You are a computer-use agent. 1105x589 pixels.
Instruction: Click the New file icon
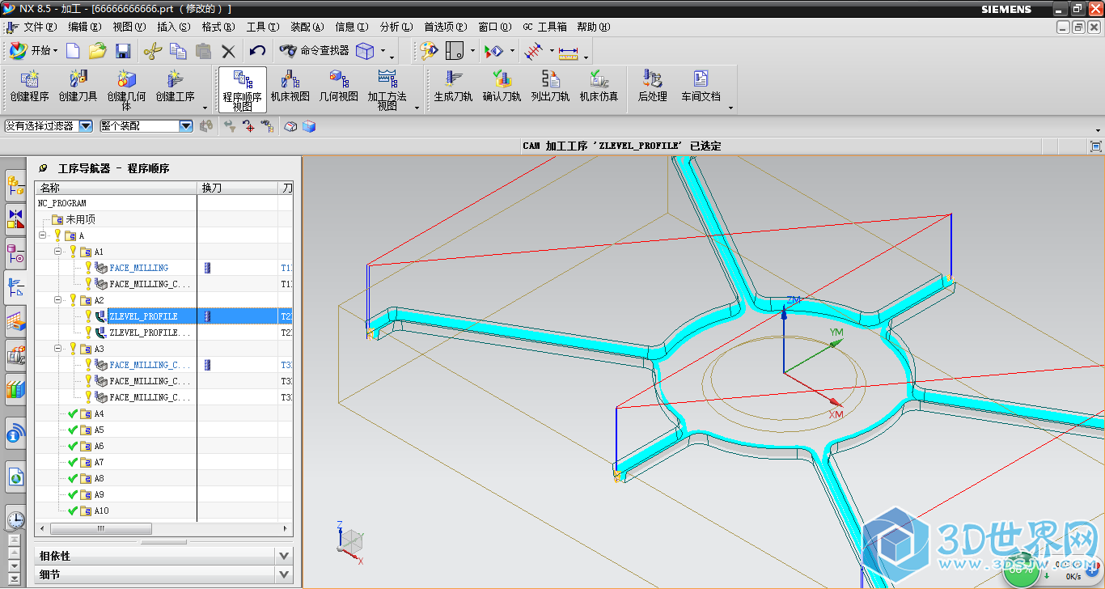pyautogui.click(x=73, y=51)
